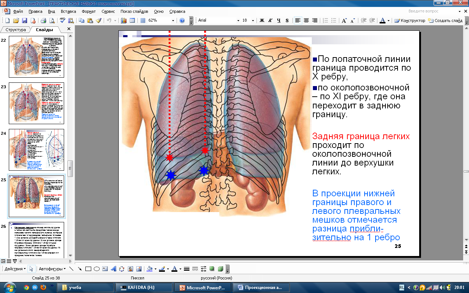The image size is (469, 293).
Task: Open the zoom 62% dropdown
Action: (173, 21)
